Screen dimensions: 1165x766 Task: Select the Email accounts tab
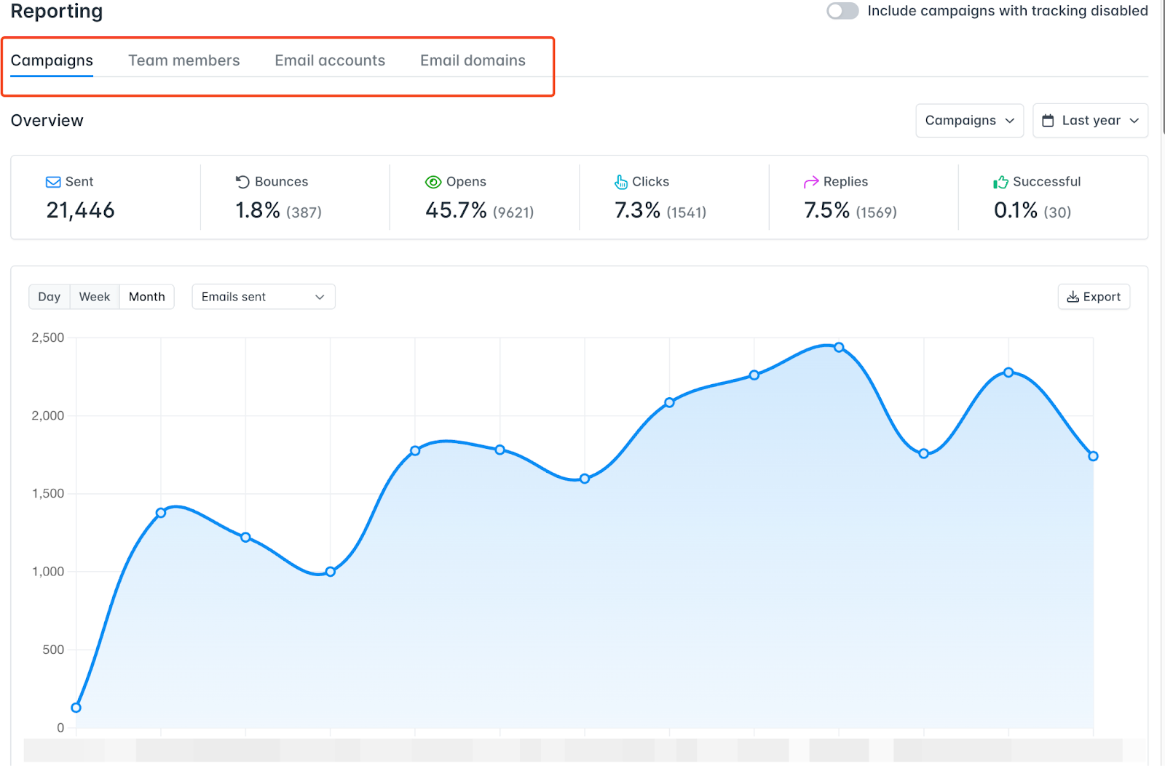pyautogui.click(x=330, y=60)
